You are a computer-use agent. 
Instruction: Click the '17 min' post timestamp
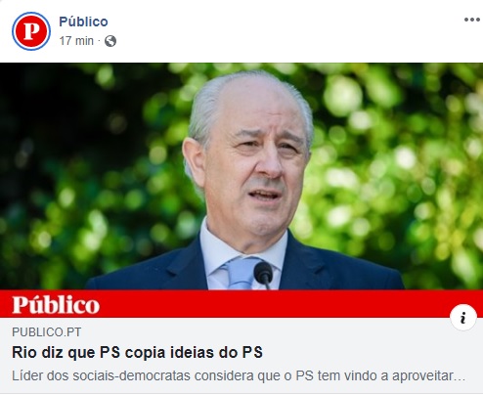[x=76, y=41]
